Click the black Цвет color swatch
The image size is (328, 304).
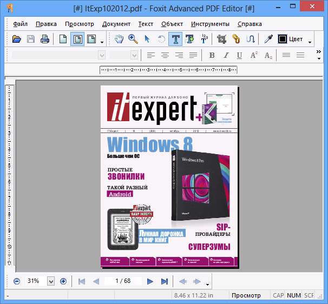283,39
